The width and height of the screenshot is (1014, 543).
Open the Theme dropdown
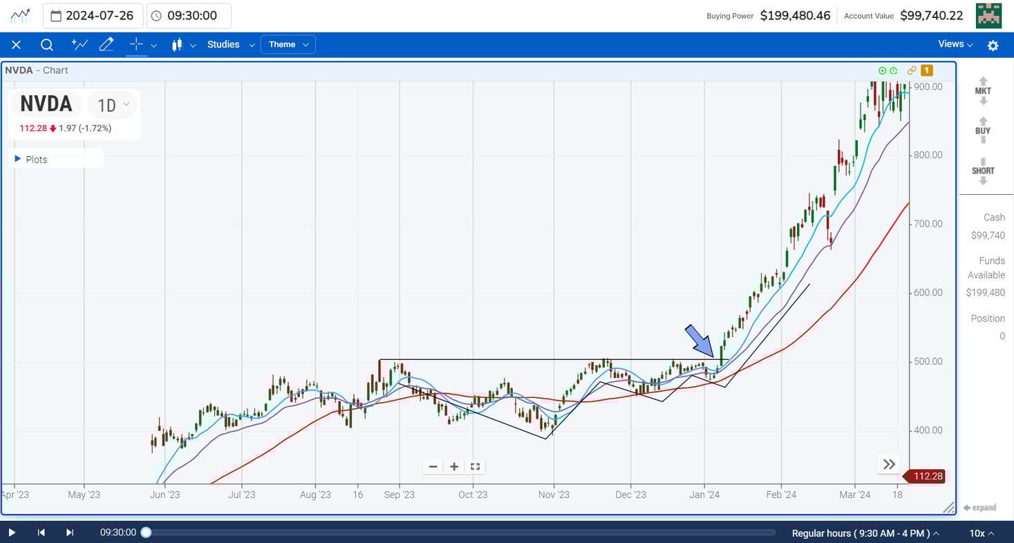pos(288,44)
